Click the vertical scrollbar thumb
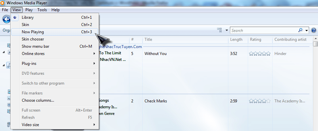 click(x=316, y=44)
